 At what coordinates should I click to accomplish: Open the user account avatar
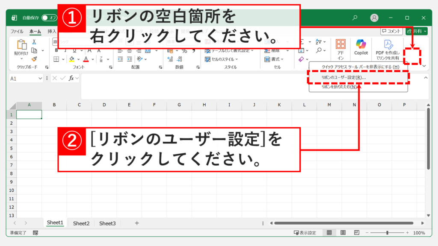[x=374, y=18]
